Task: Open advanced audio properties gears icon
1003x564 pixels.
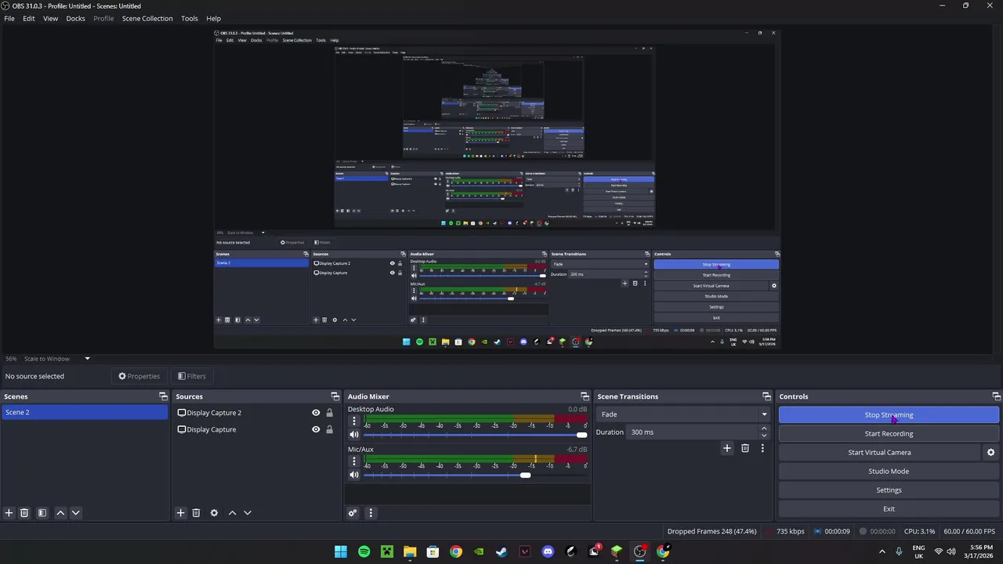Action: pos(353,513)
